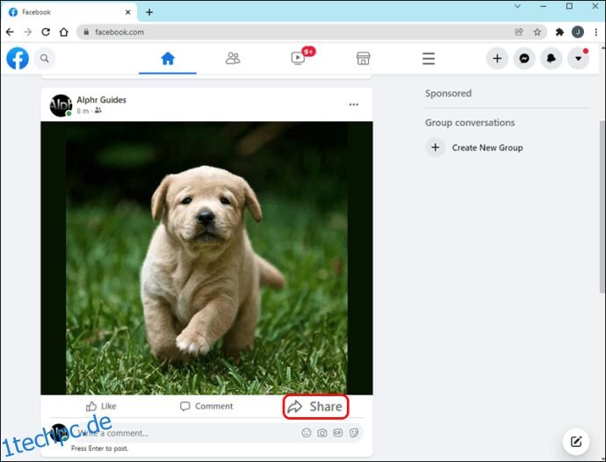Screen dimensions: 606x462
Task: Expand the account dropdown arrow
Action: coord(578,58)
